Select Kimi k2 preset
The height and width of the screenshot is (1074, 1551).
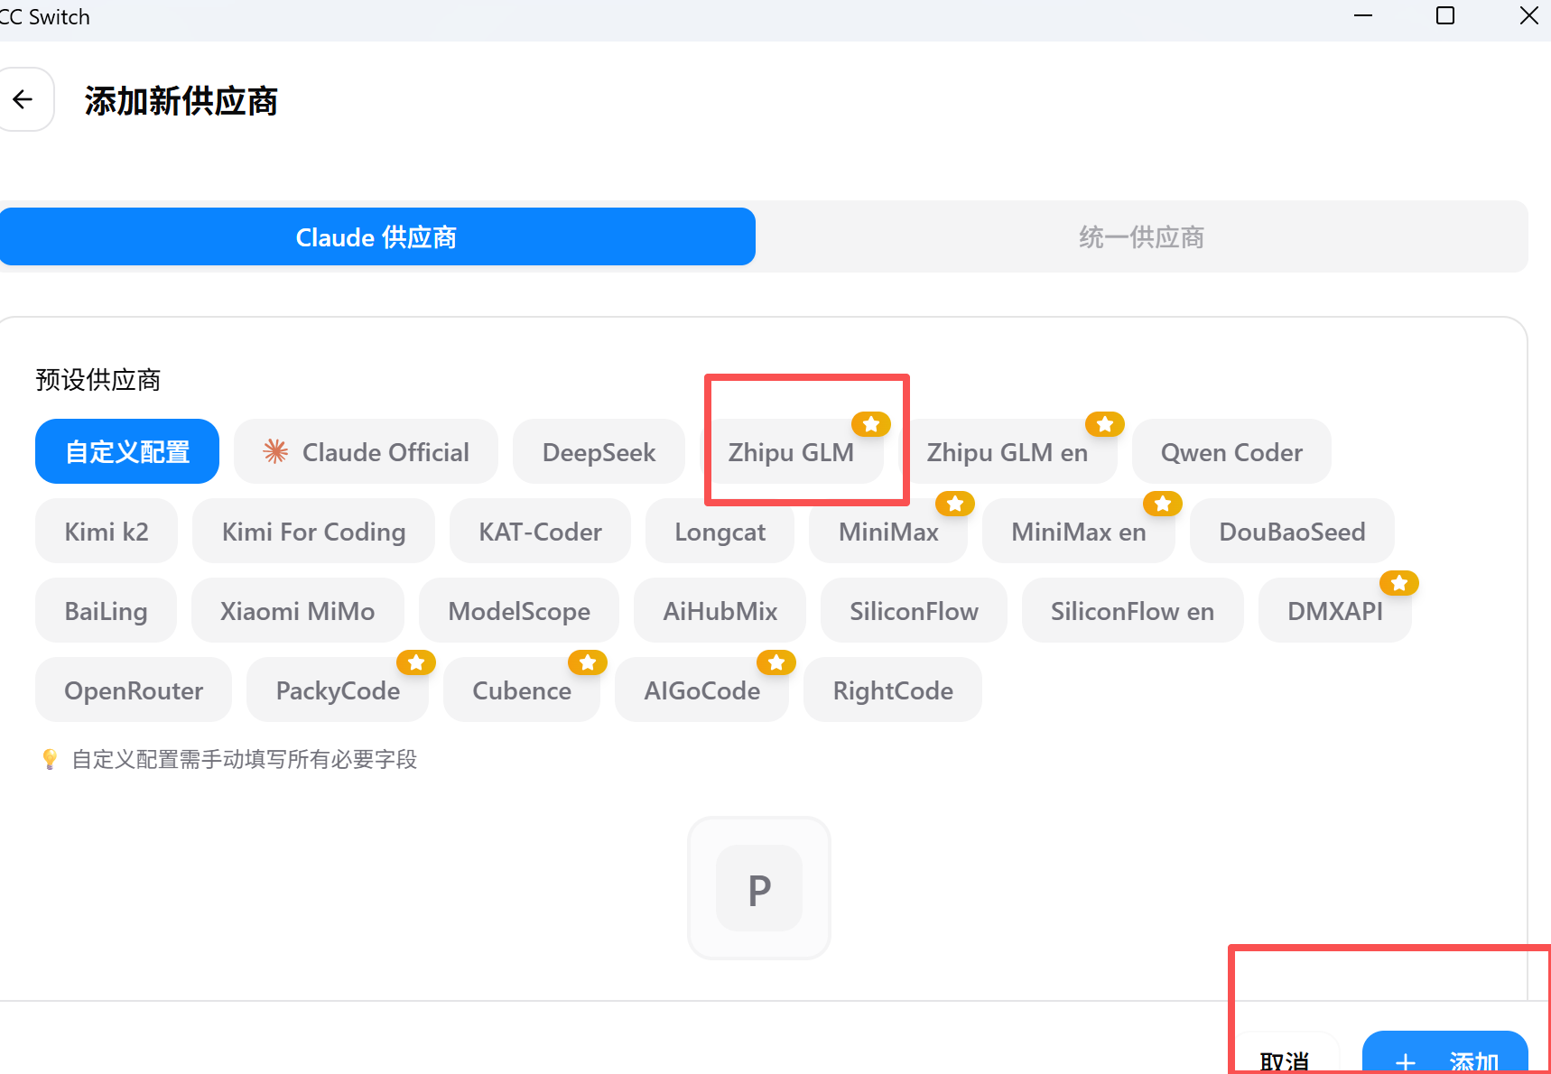(x=107, y=531)
